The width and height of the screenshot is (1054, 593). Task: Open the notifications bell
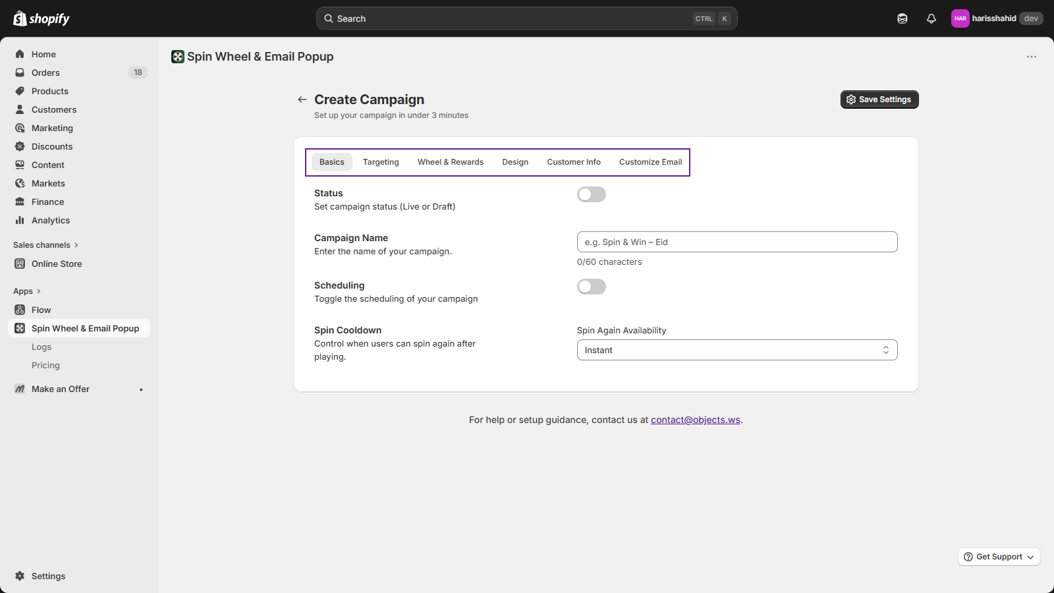click(931, 18)
